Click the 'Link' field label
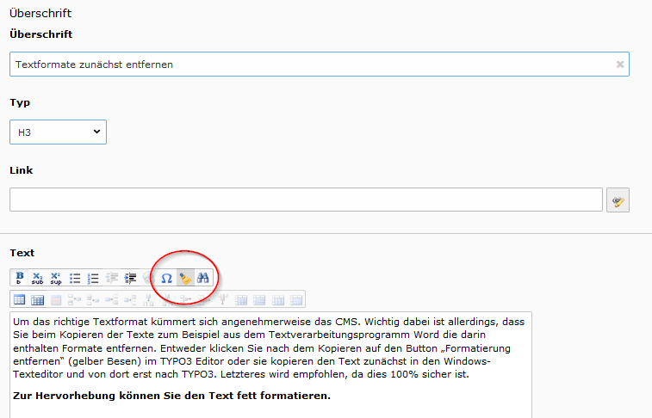 click(x=22, y=170)
